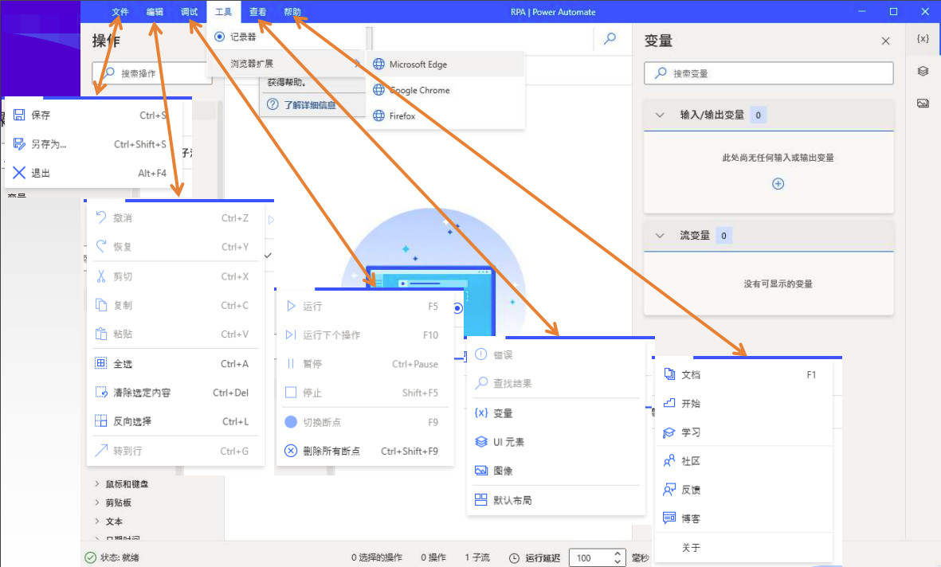Click the 撤消 undo arrow icon

tap(101, 217)
